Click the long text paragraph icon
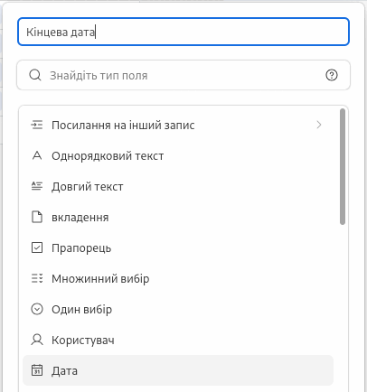 (37, 186)
